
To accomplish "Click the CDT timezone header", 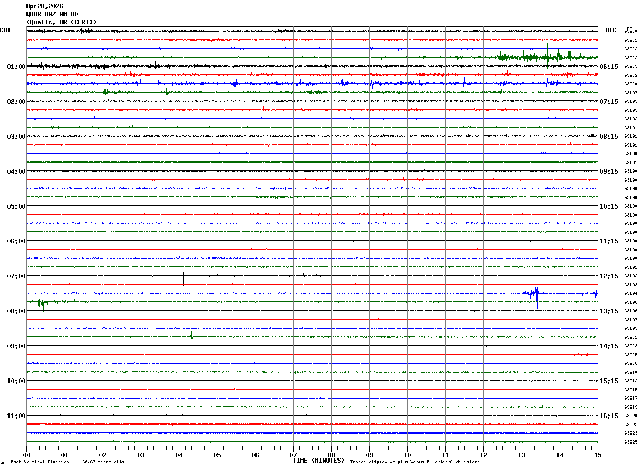I will pyautogui.click(x=5, y=30).
